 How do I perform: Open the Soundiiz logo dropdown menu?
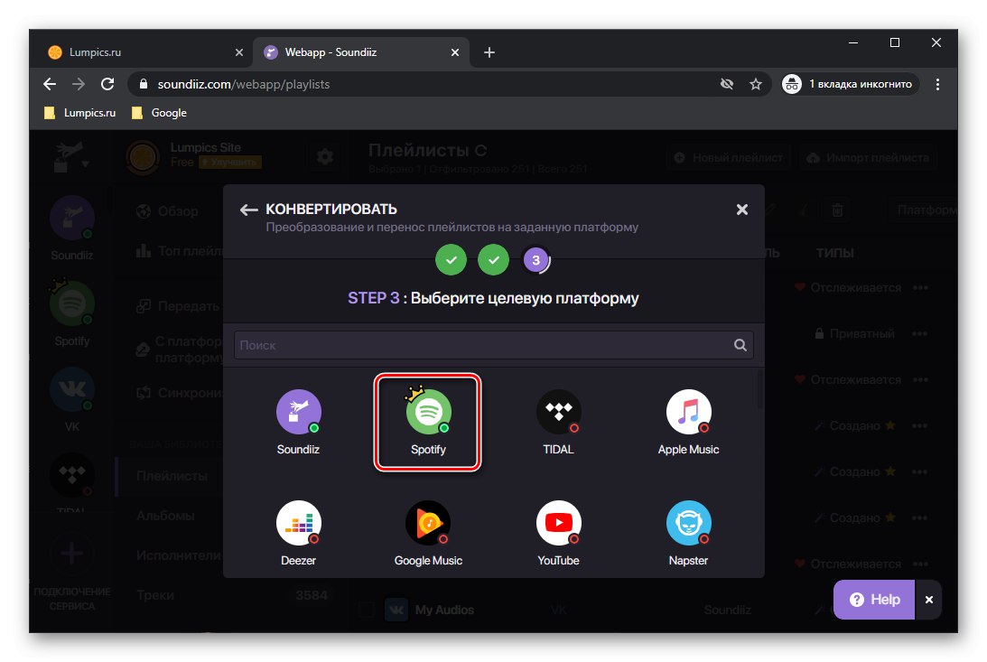[71, 157]
